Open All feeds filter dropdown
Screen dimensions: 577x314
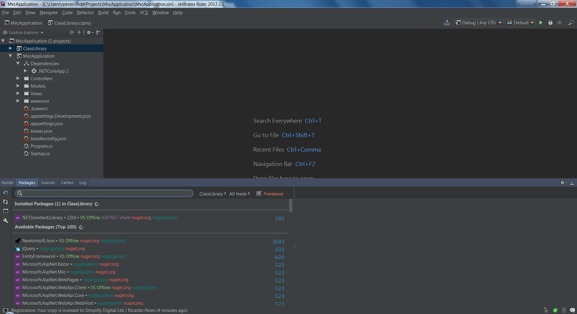click(x=240, y=194)
